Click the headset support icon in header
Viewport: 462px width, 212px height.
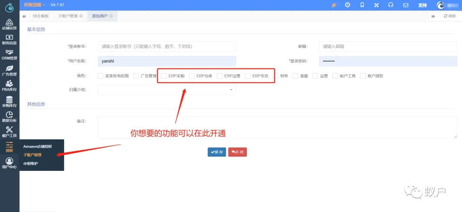(391, 5)
